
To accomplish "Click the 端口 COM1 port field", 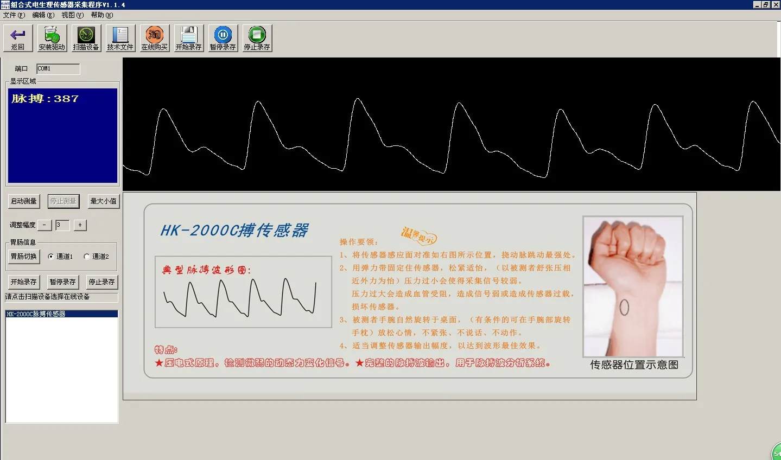I will pyautogui.click(x=58, y=69).
